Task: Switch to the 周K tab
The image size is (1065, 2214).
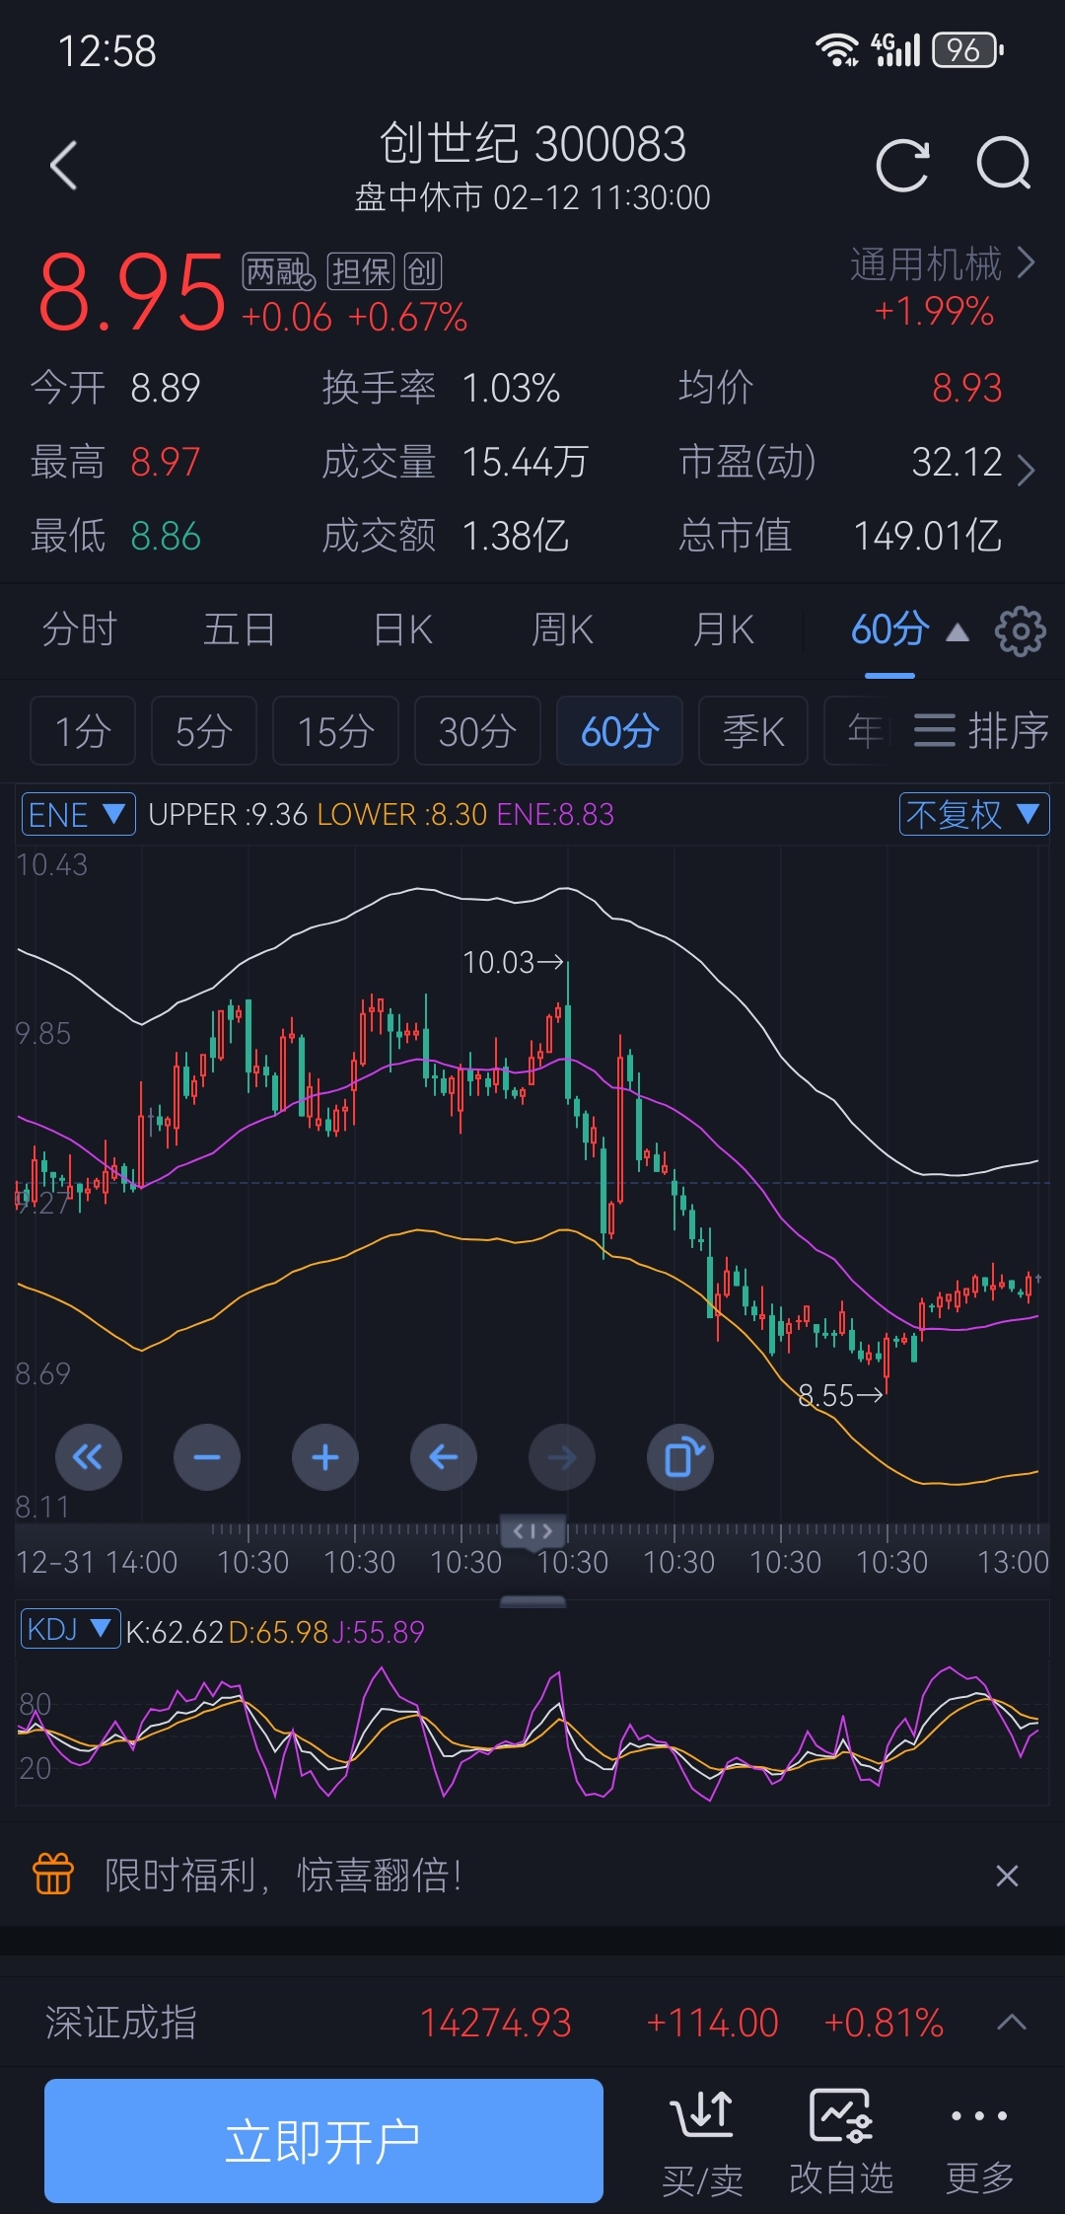Action: (x=562, y=629)
